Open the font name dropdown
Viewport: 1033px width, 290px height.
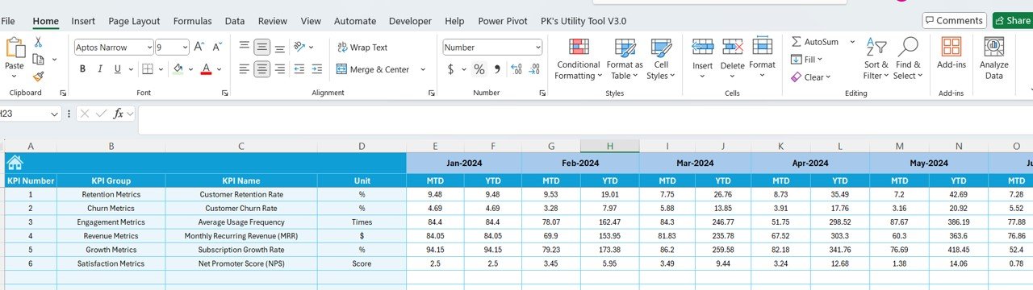(149, 48)
